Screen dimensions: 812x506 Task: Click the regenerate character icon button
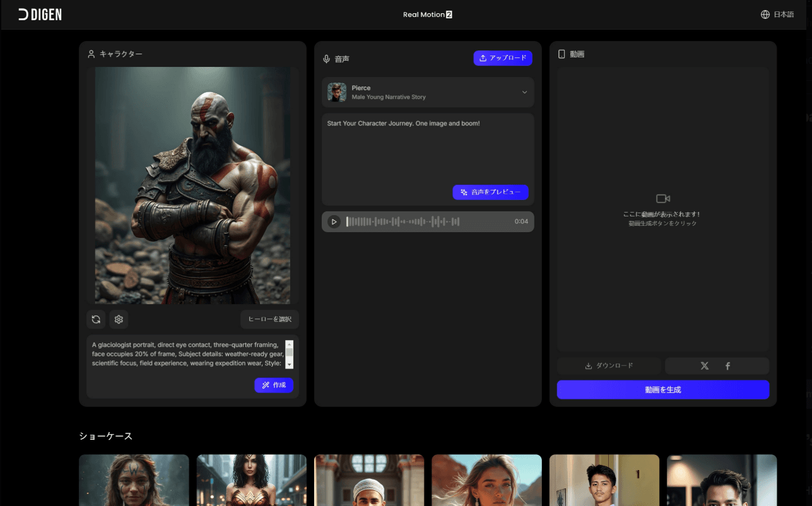click(x=96, y=319)
